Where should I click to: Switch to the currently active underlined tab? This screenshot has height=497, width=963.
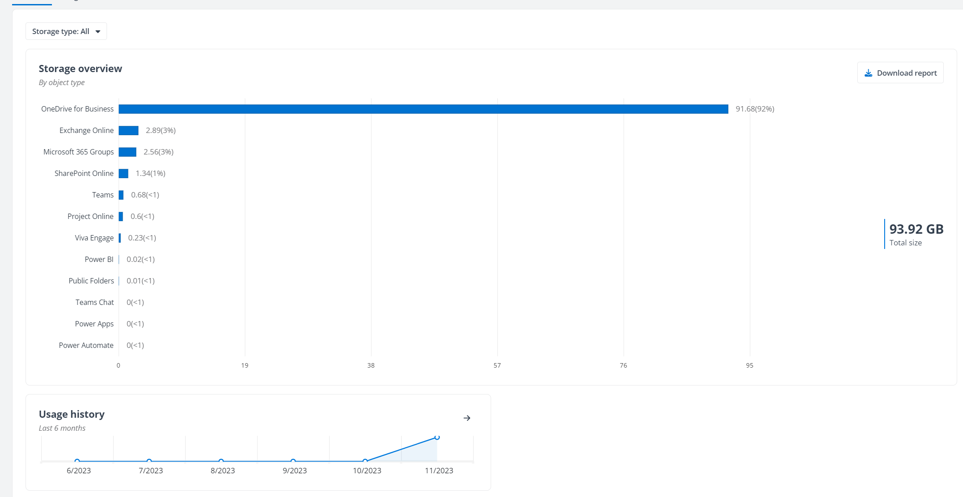pyautogui.click(x=31, y=2)
